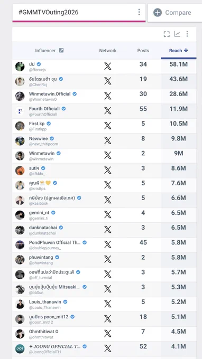Click the Compare button
The height and width of the screenshot is (359, 202).
175,13
